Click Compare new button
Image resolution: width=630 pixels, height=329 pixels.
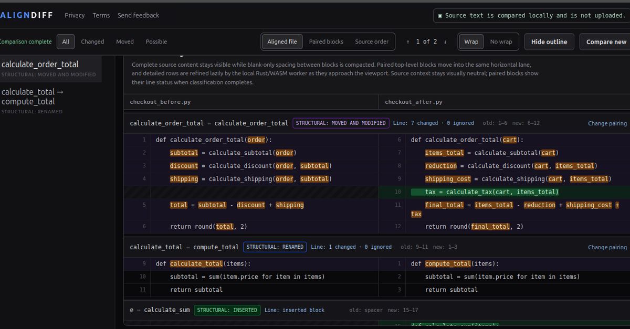[606, 42]
